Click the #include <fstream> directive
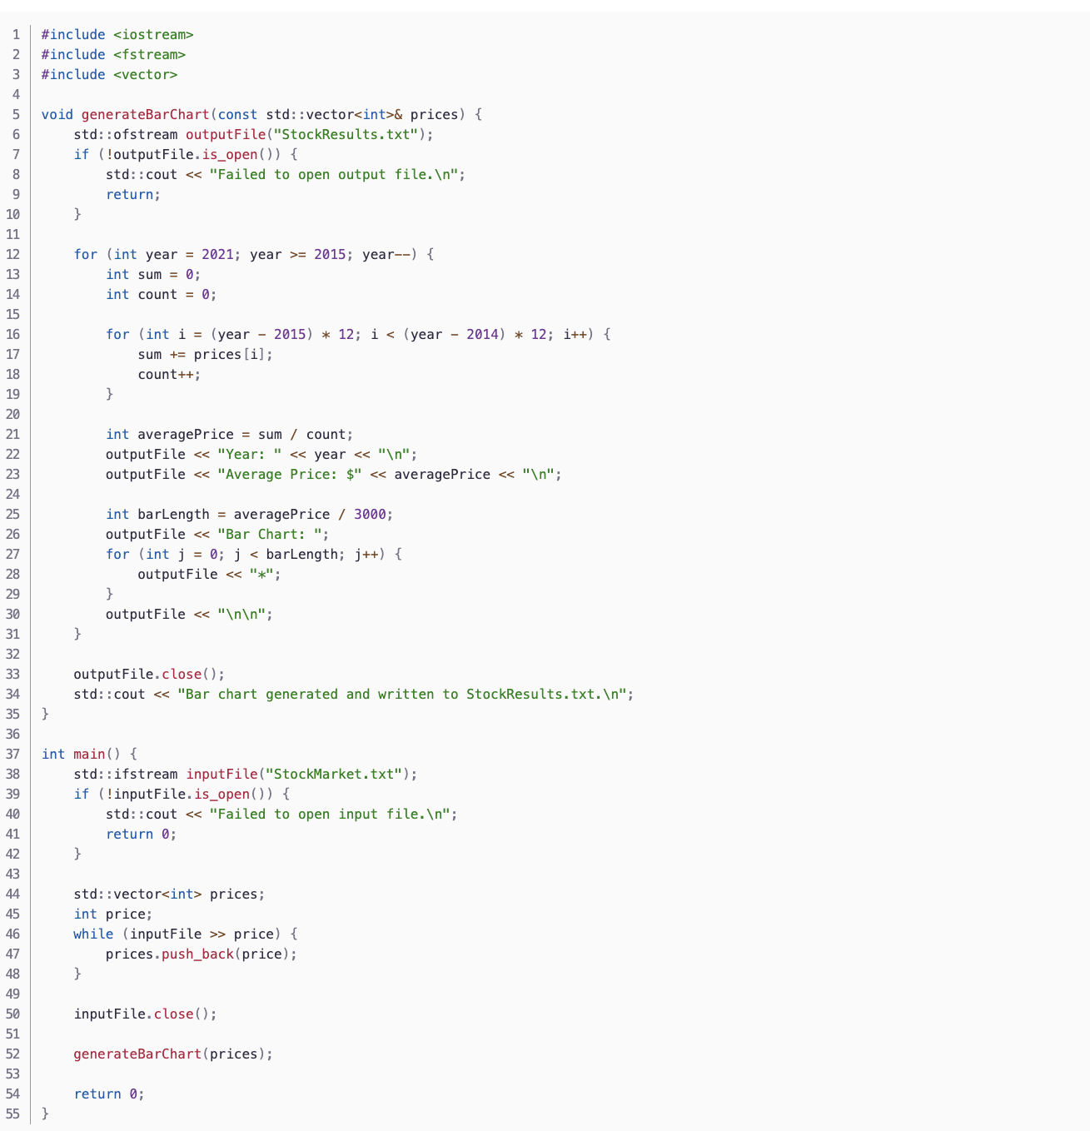The height and width of the screenshot is (1131, 1090). (x=114, y=54)
